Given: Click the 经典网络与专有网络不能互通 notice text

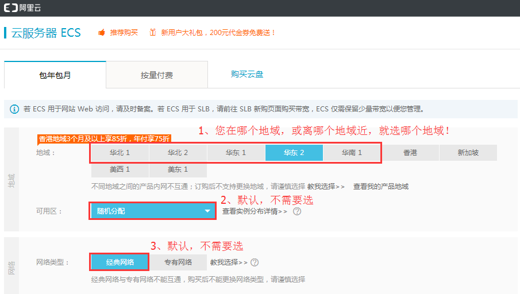Looking at the screenshot, I should click(x=198, y=280).
